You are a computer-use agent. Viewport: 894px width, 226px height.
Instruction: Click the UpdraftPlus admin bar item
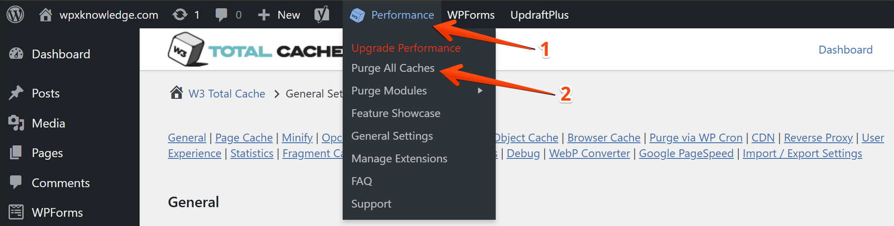(539, 15)
